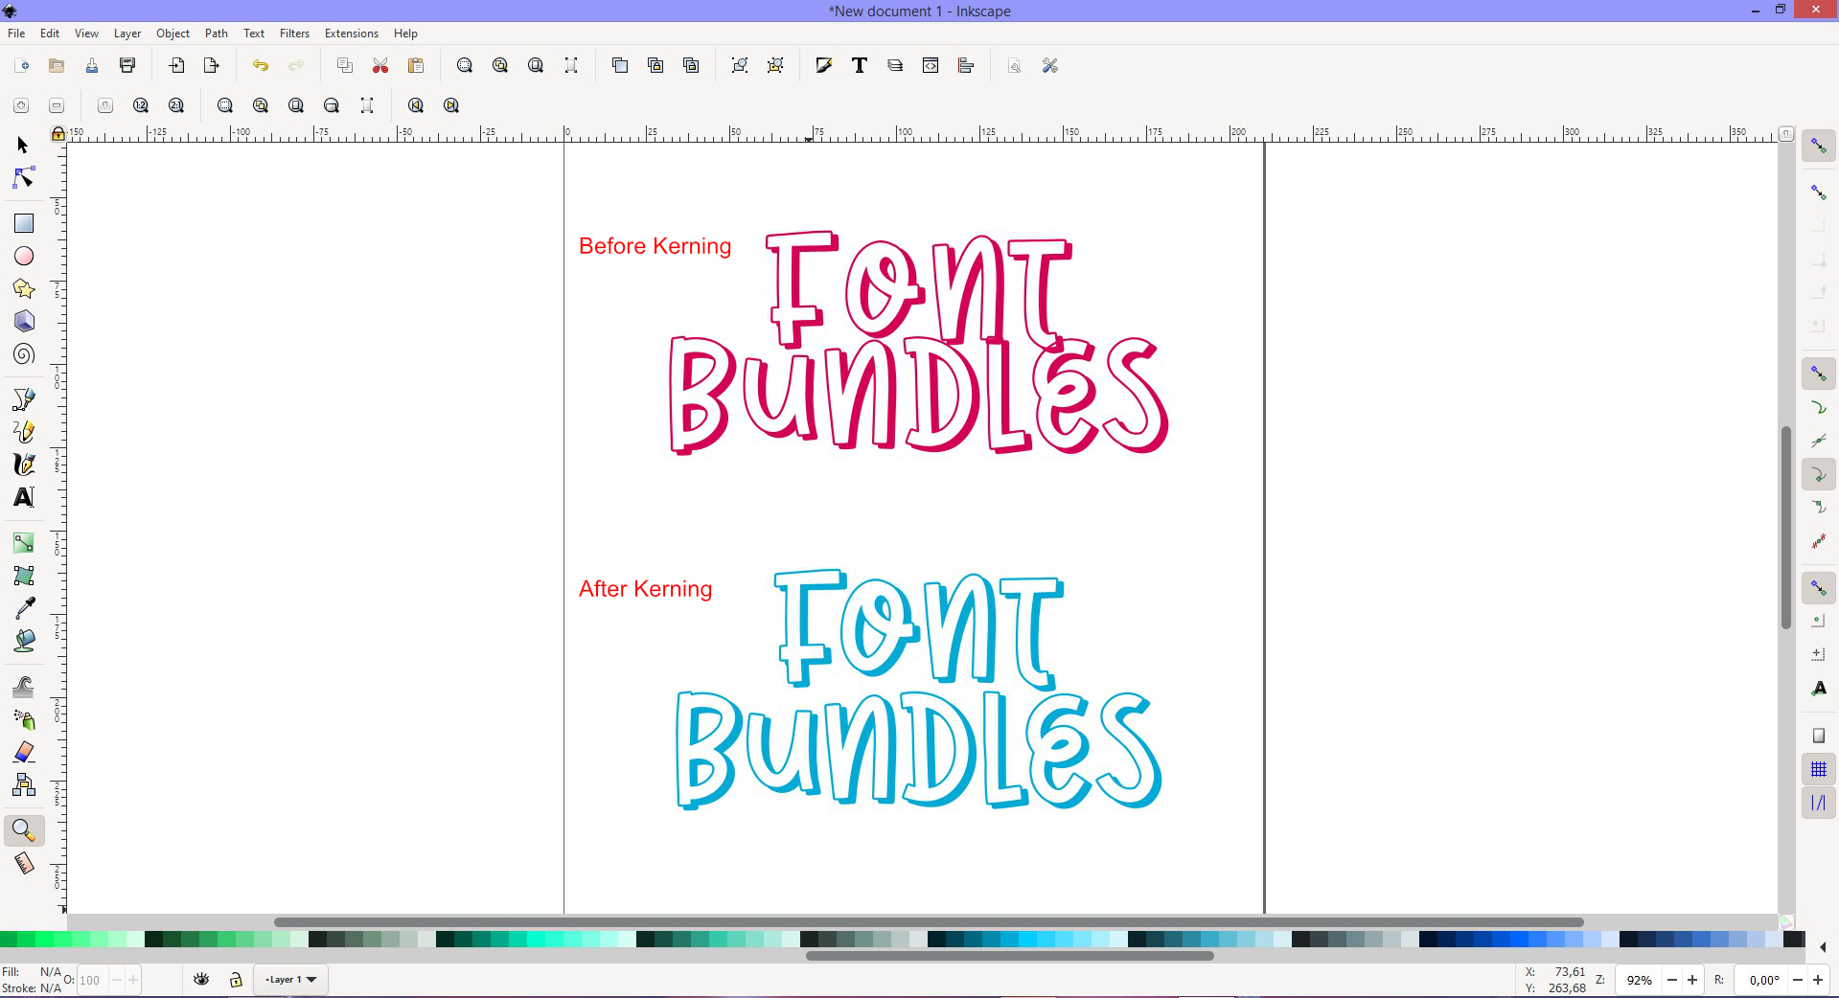This screenshot has height=998, width=1839.
Task: Select the Star and polygon tool
Action: point(24,288)
